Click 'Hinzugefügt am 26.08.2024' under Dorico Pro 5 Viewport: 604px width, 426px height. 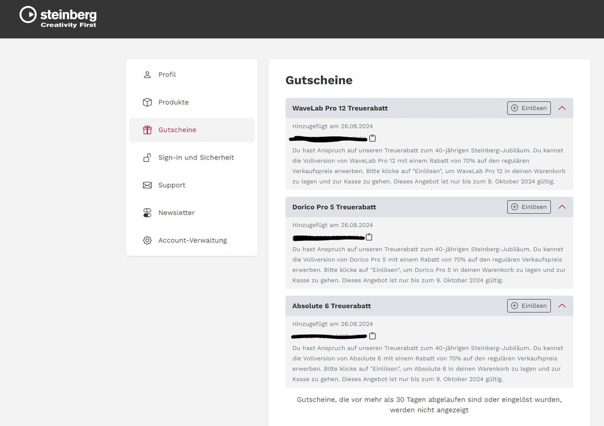pyautogui.click(x=333, y=225)
